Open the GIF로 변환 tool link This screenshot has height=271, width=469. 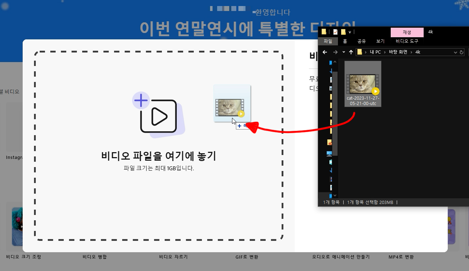(x=246, y=257)
